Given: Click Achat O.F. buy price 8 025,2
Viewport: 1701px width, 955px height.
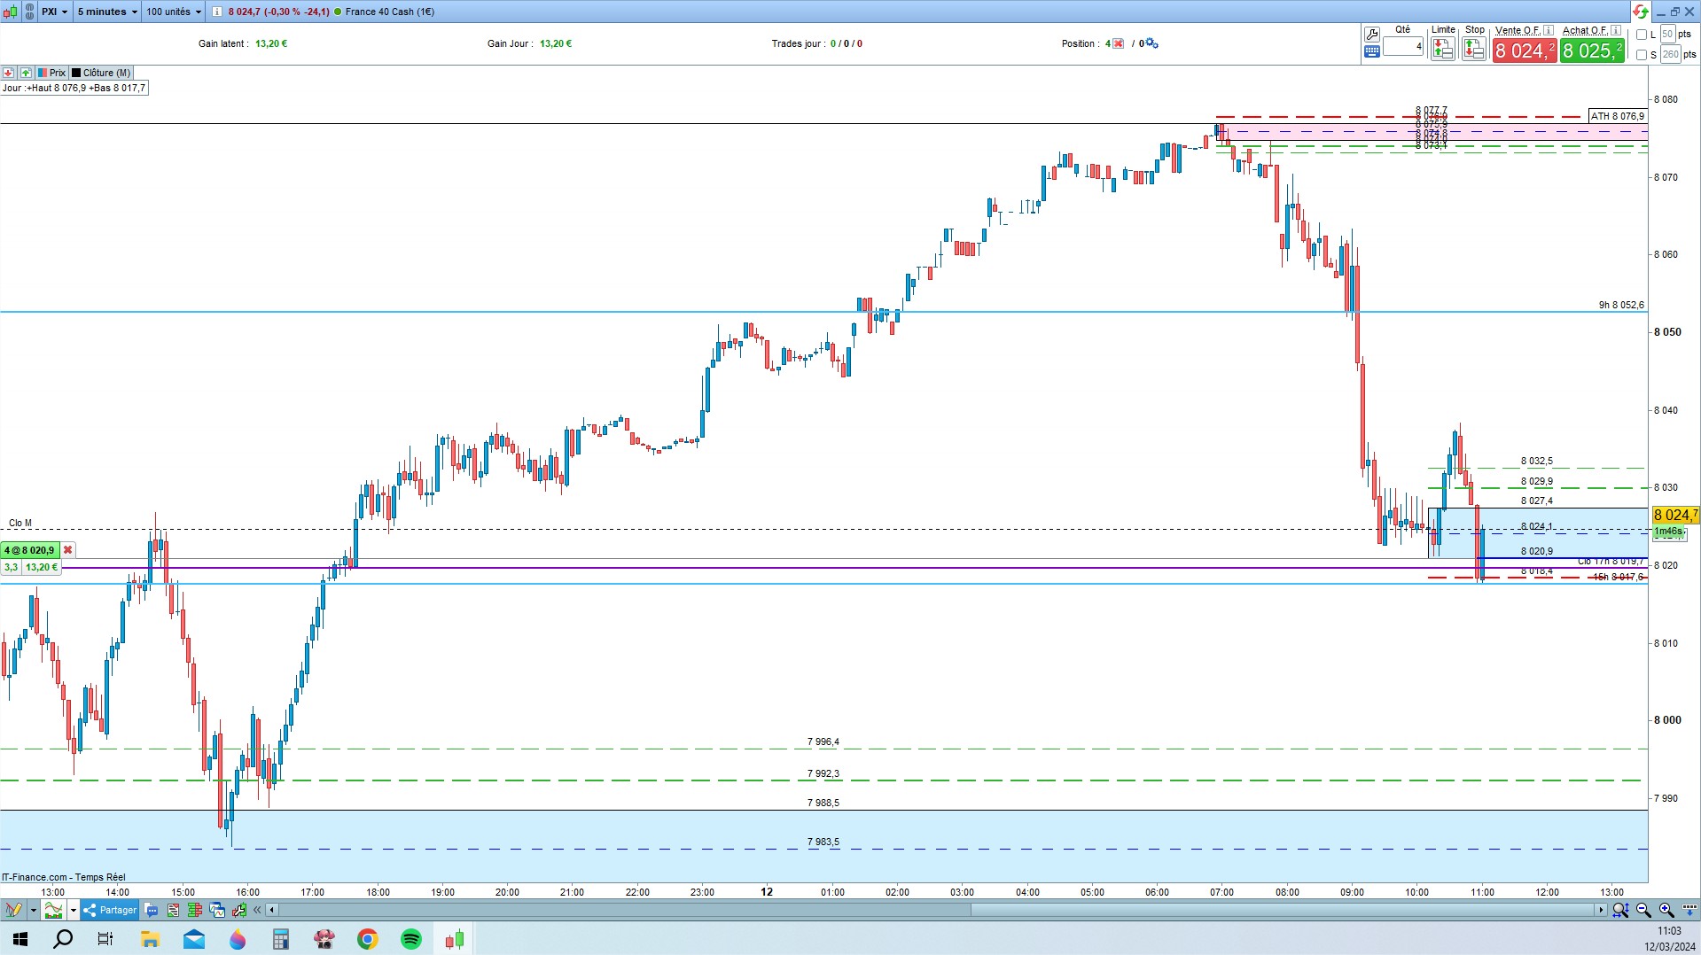Looking at the screenshot, I should [x=1592, y=50].
